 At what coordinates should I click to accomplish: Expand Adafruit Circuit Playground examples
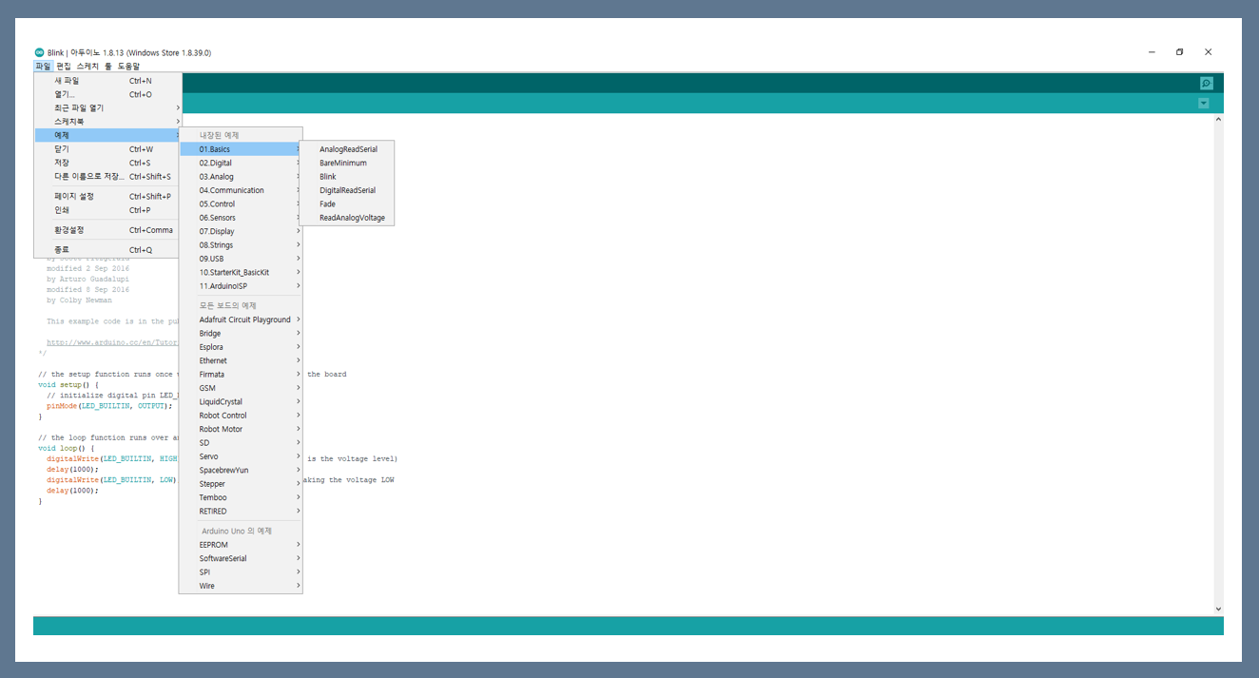point(241,320)
